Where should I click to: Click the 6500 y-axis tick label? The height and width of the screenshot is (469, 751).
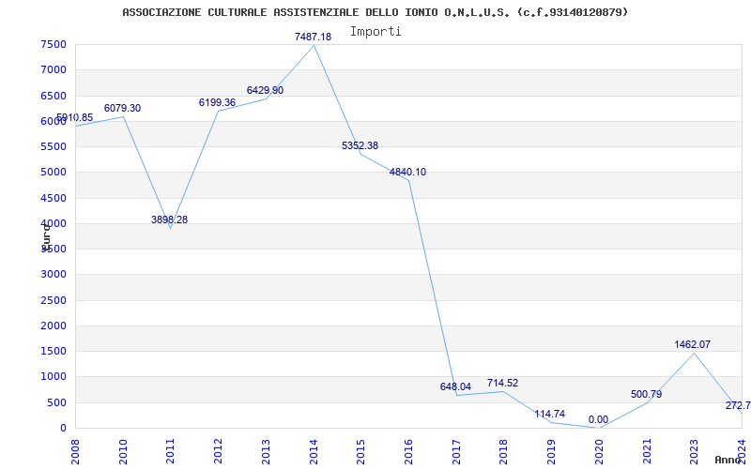[x=54, y=96]
